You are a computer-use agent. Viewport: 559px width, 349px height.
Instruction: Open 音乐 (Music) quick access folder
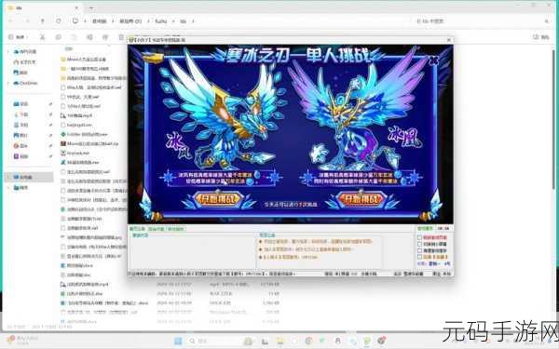click(x=20, y=146)
